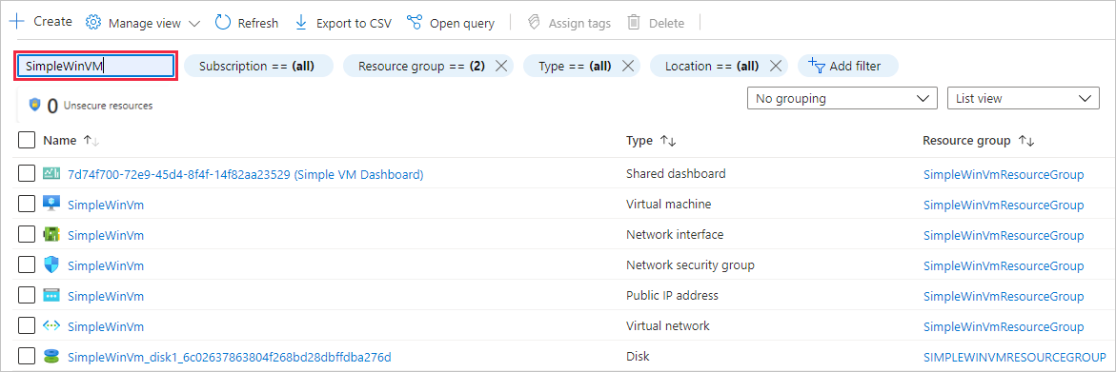
Task: Click the Refresh circular arrow icon
Action: [223, 22]
